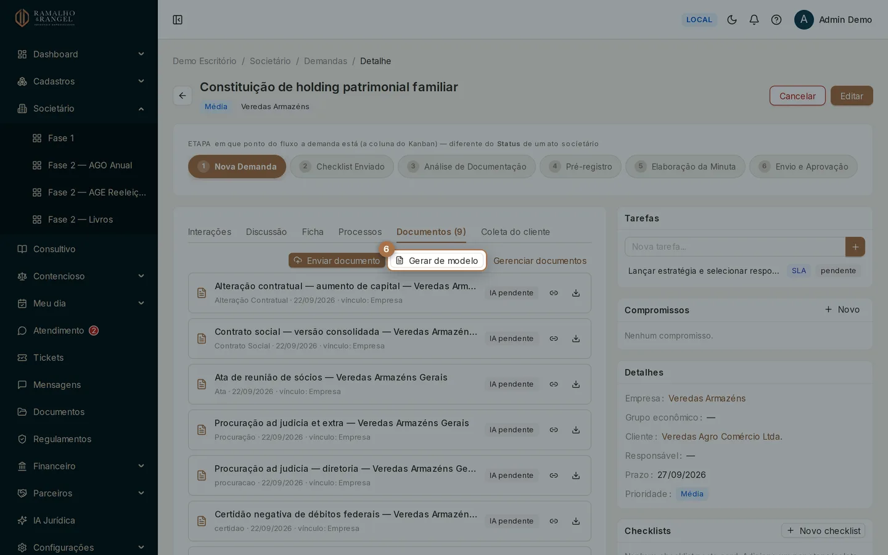Click the Editar button
Viewport: 888px width, 555px height.
point(852,96)
